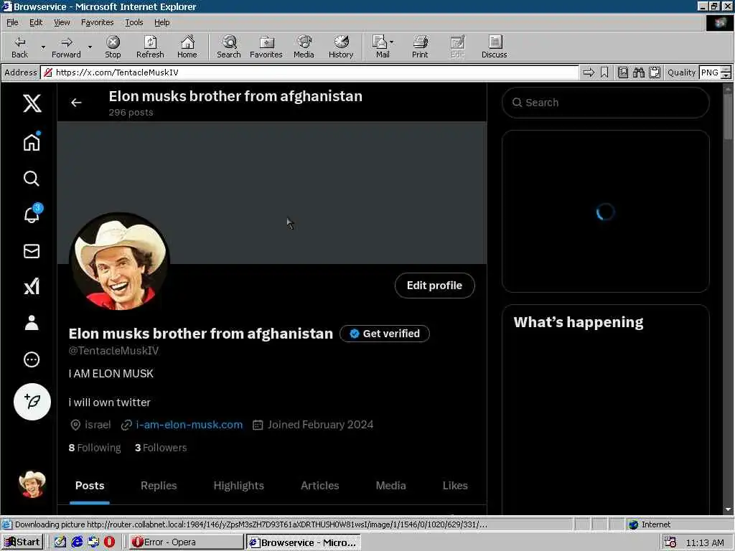Click the Forward toolbar button
Viewport: 735px width, 551px height.
tap(66, 47)
